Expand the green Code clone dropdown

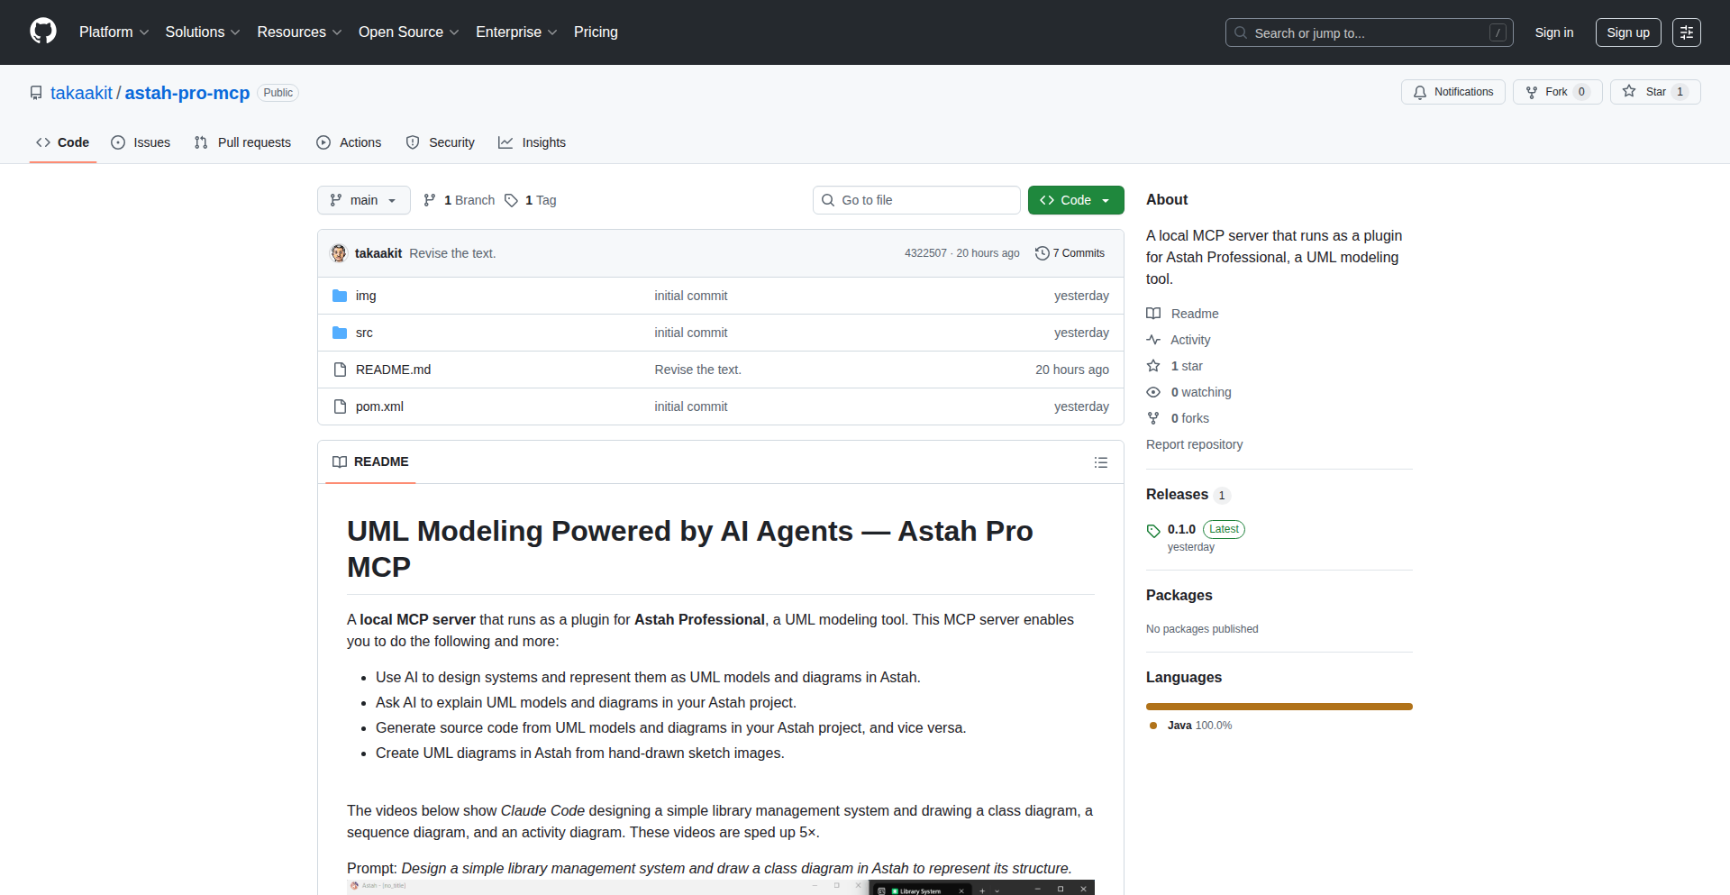point(1076,200)
